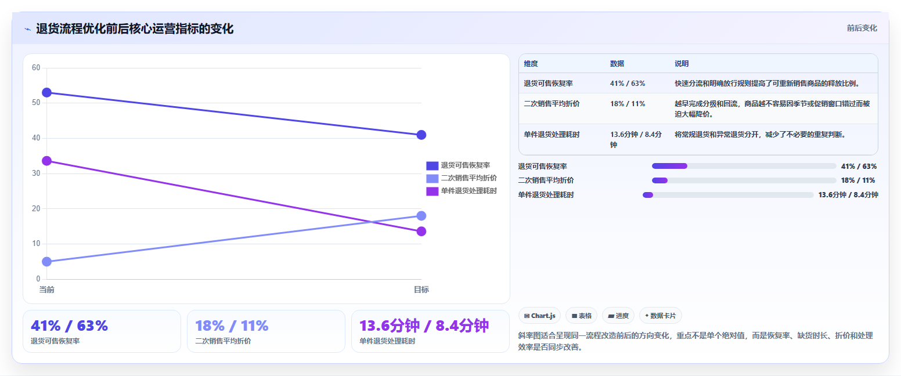This screenshot has width=901, height=376.
Task: Click the 前后变化 label in header
Action: pyautogui.click(x=862, y=28)
